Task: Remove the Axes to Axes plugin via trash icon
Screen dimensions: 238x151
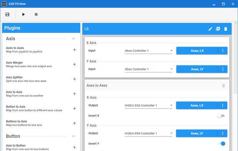Action: point(223,85)
